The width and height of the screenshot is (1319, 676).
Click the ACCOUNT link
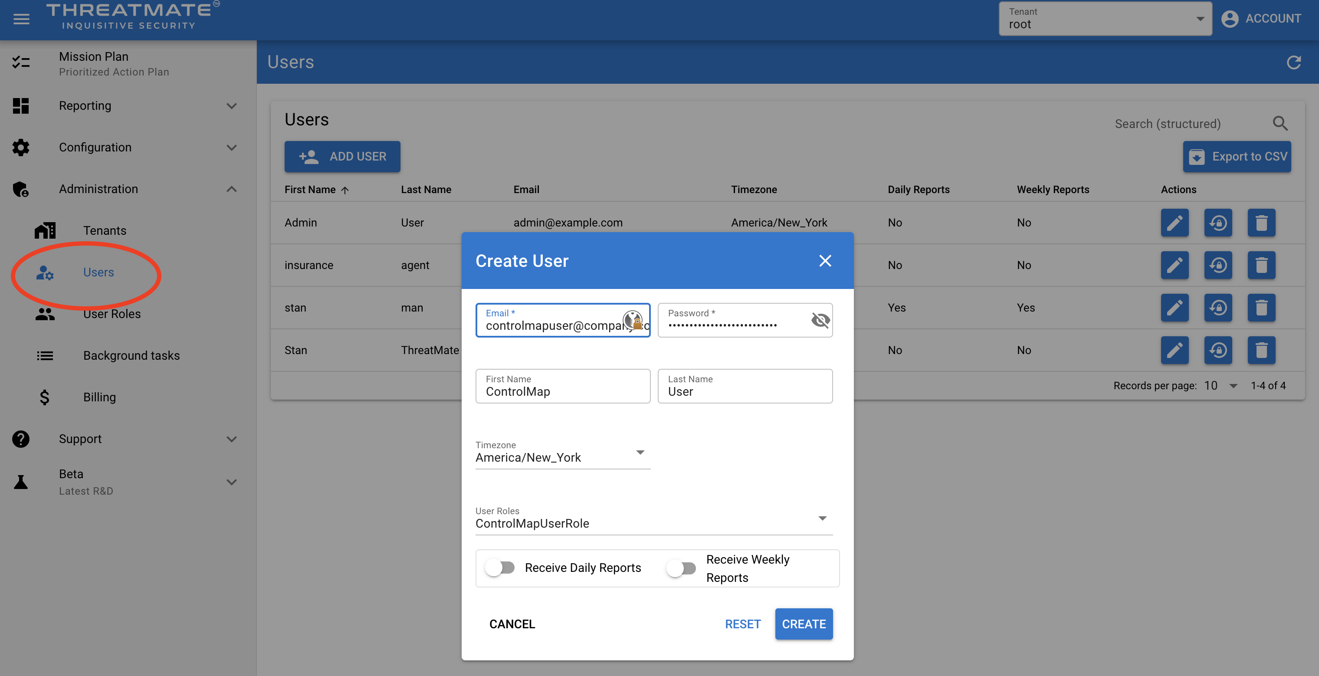pos(1273,19)
